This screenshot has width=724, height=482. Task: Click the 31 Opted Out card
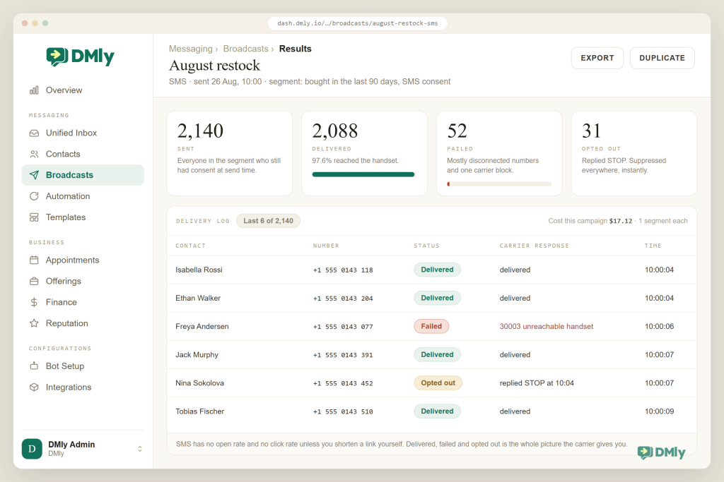tap(634, 153)
